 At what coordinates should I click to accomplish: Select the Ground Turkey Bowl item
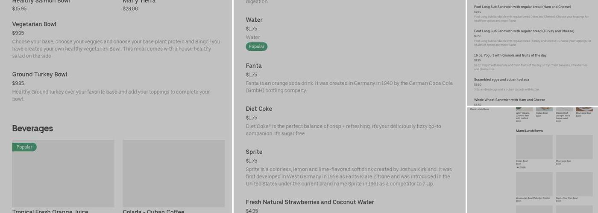[39, 75]
